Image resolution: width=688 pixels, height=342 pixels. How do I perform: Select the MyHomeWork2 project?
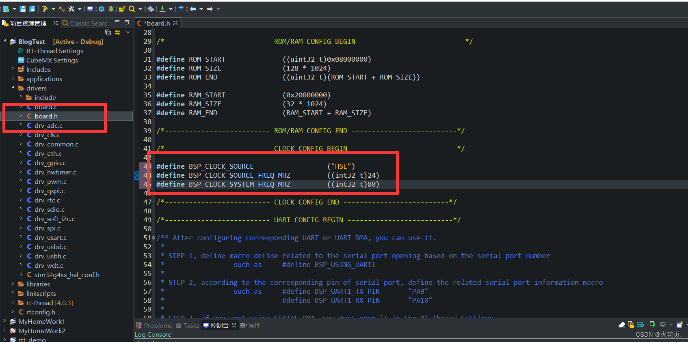click(x=41, y=331)
